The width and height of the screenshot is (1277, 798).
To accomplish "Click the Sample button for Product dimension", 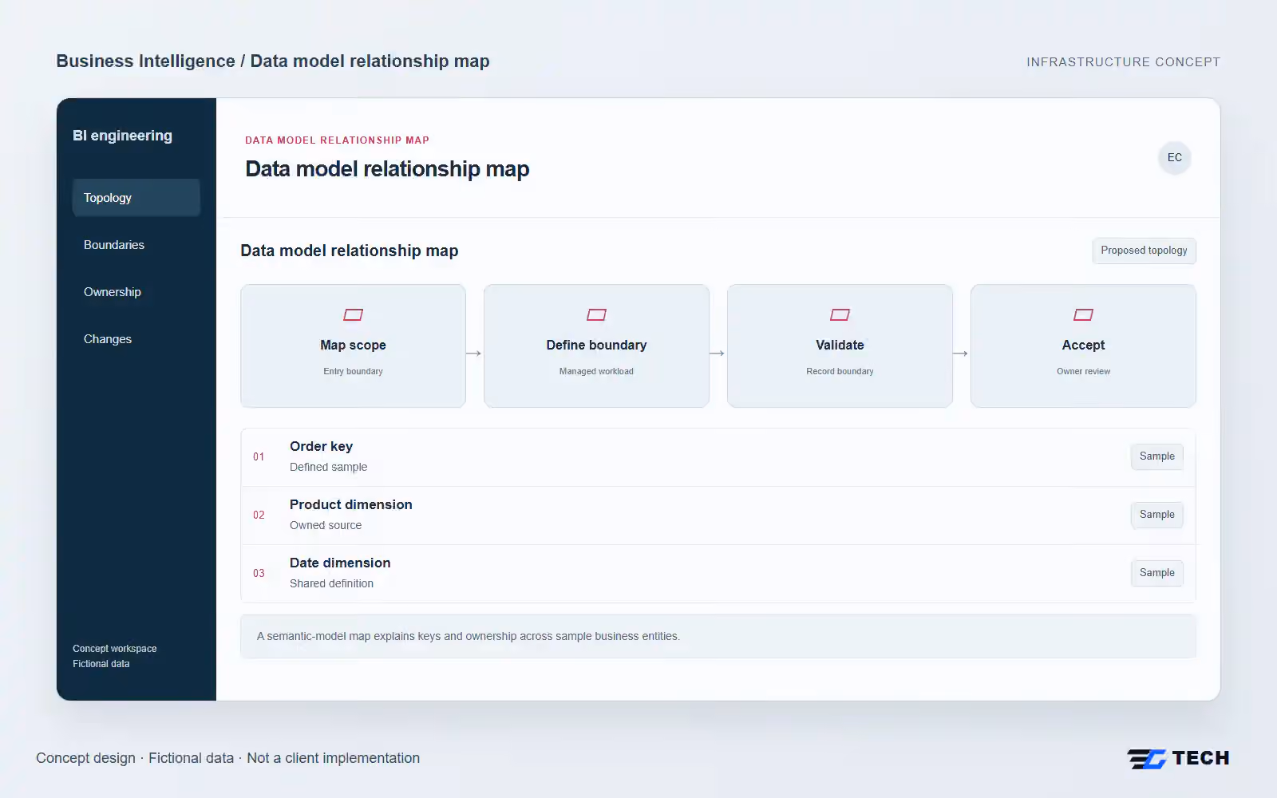I will pyautogui.click(x=1157, y=515).
